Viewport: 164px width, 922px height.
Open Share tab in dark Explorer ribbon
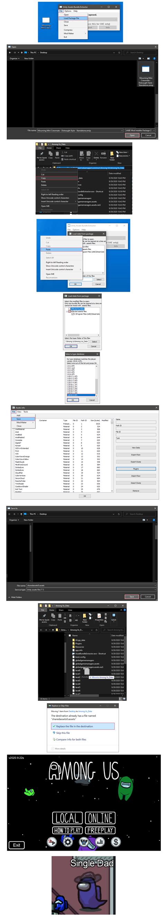click(x=58, y=148)
